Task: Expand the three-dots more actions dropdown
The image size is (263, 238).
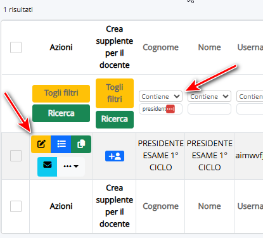Action: [71, 166]
